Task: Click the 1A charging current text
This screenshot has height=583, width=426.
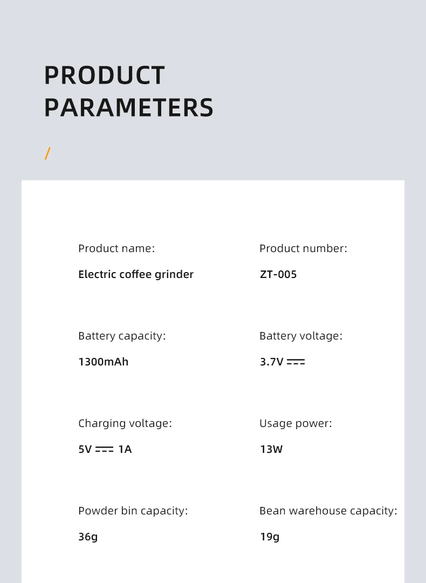Action: tap(125, 450)
